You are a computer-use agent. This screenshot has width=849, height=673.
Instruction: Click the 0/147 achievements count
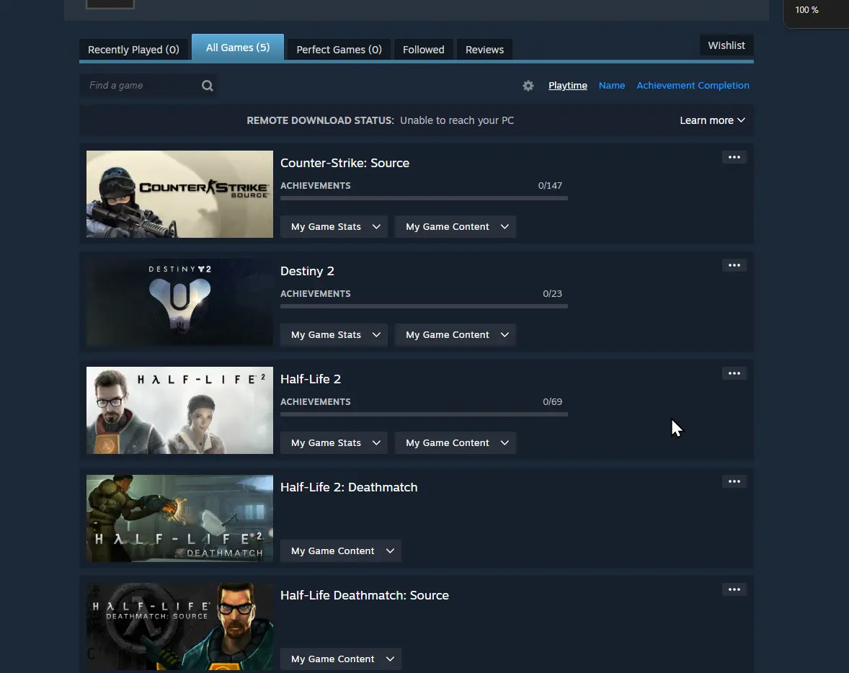pos(550,185)
